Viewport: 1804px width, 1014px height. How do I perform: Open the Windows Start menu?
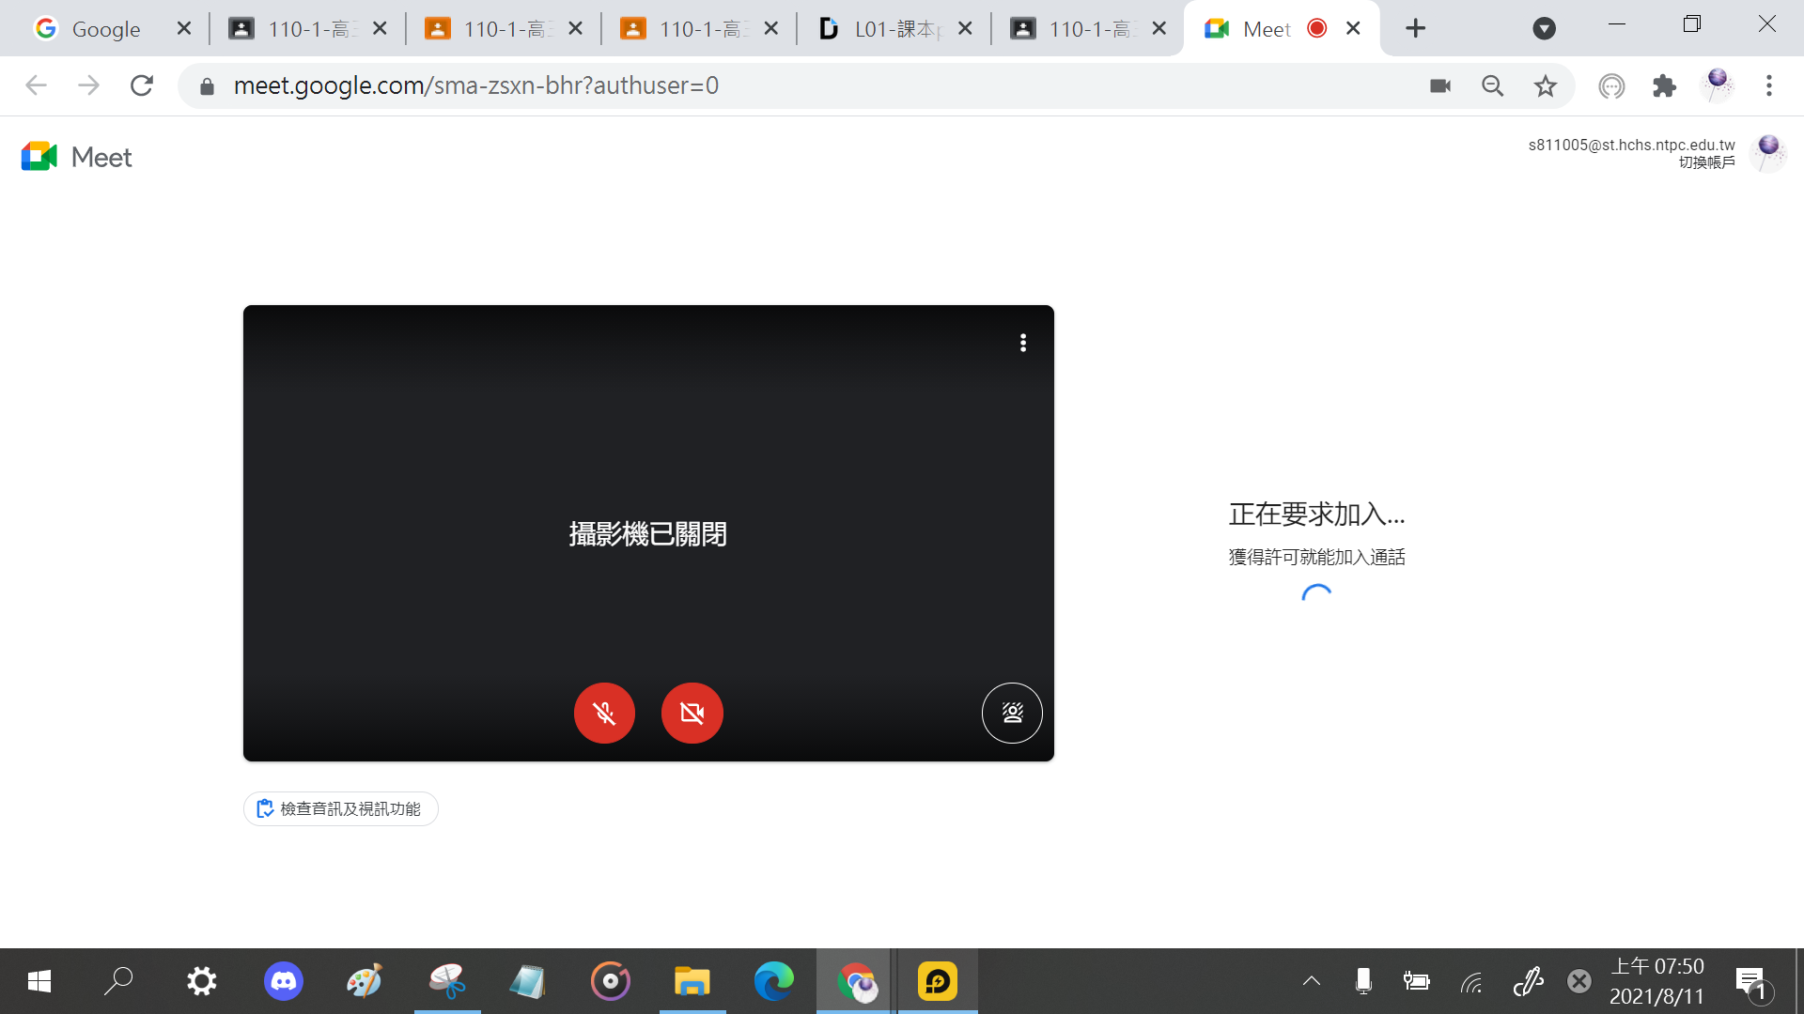click(x=39, y=981)
